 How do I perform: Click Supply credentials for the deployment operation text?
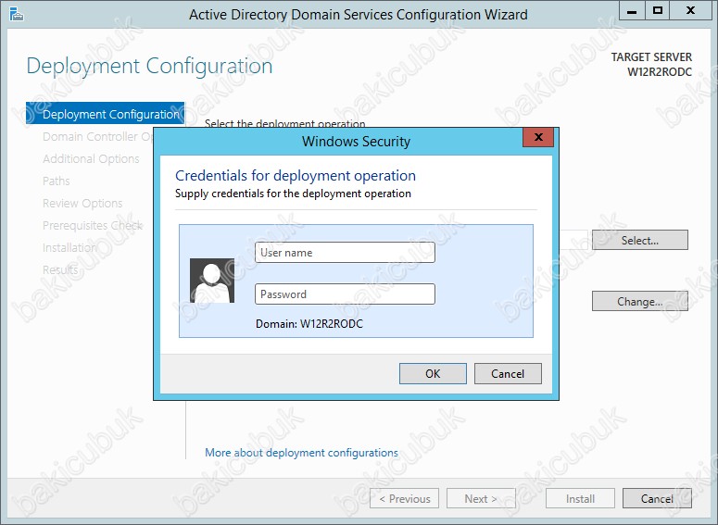click(293, 194)
